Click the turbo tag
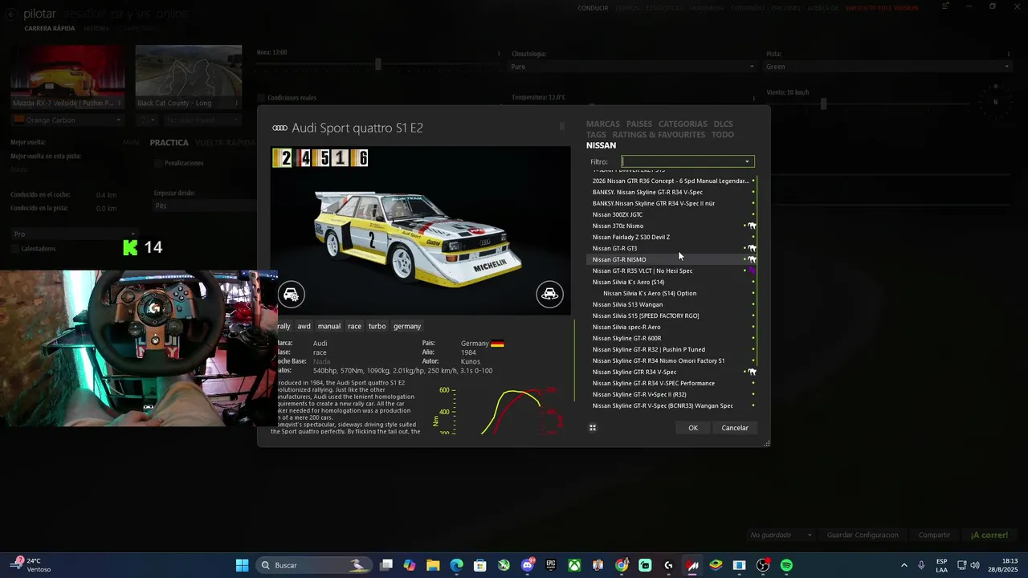 tap(377, 326)
